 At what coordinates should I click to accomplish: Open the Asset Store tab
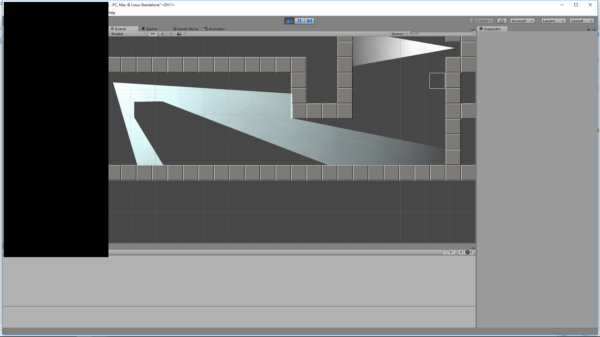tap(186, 29)
